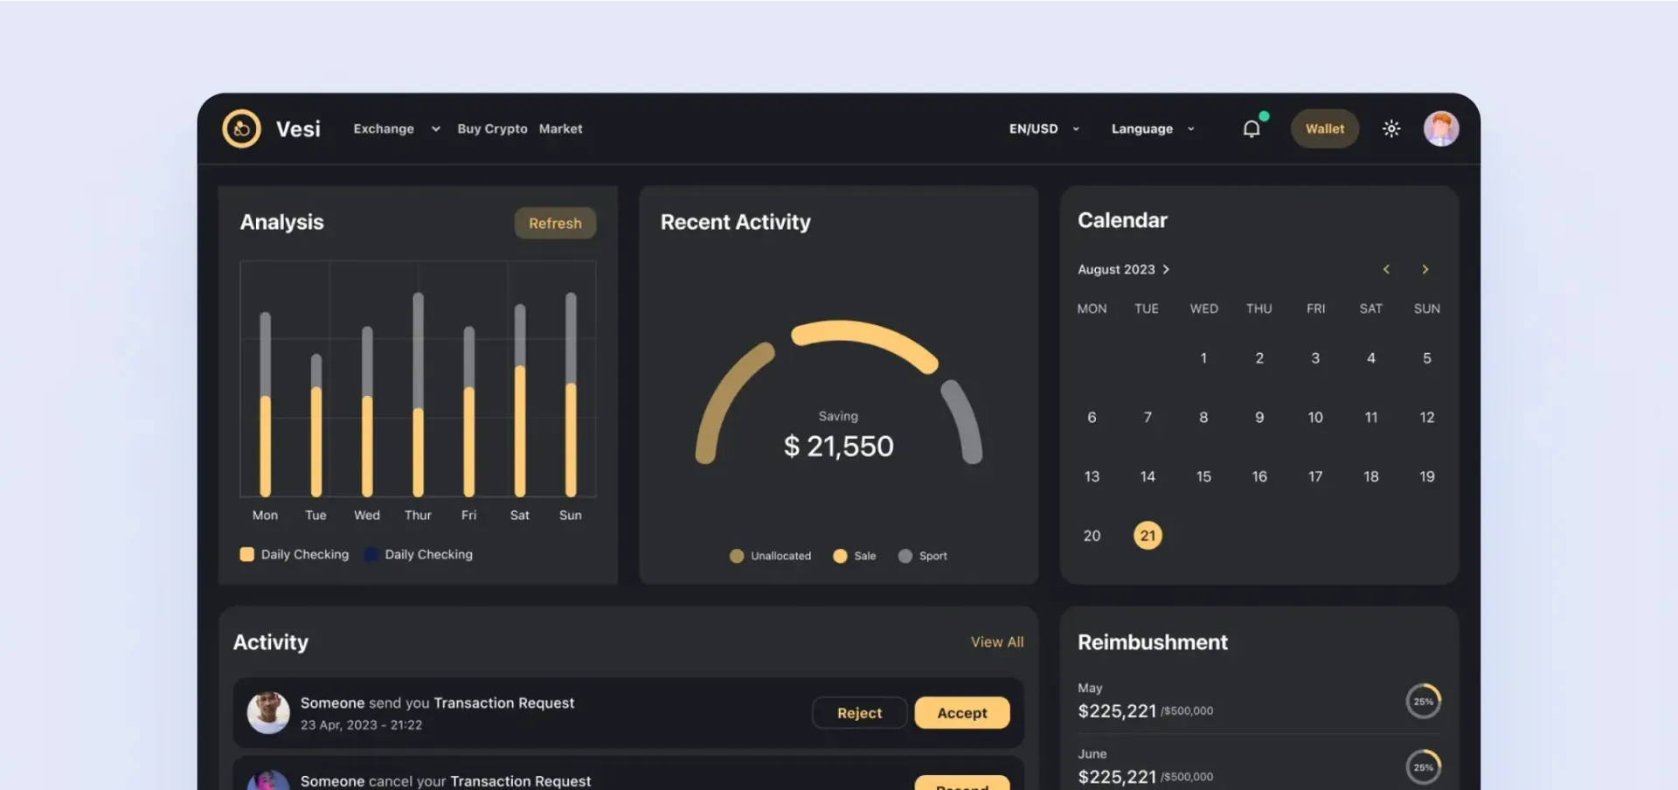Select August 15 in calendar
This screenshot has width=1678, height=790.
(1203, 476)
